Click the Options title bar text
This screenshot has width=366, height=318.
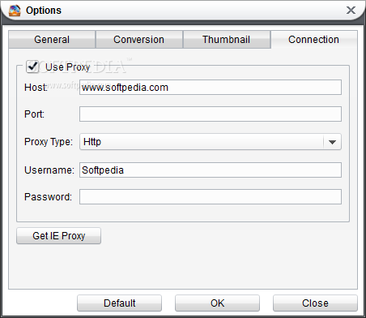coord(44,11)
